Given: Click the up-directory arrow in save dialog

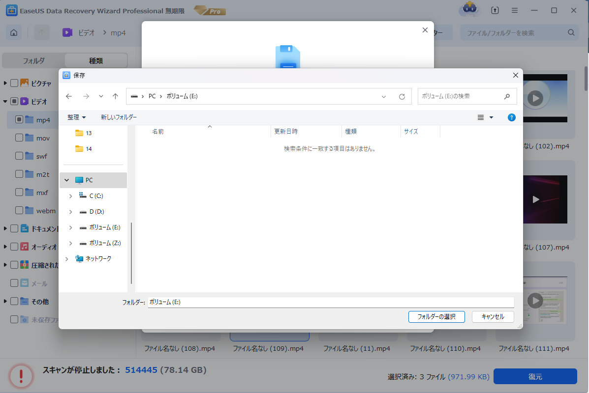Looking at the screenshot, I should click(x=115, y=97).
